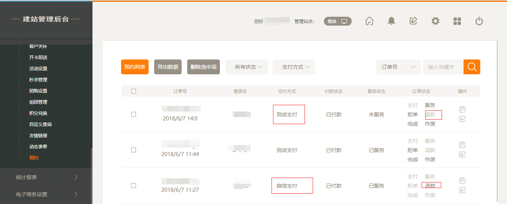Open detail clipboard icon for first order
This screenshot has width=507, height=204.
(x=462, y=109)
